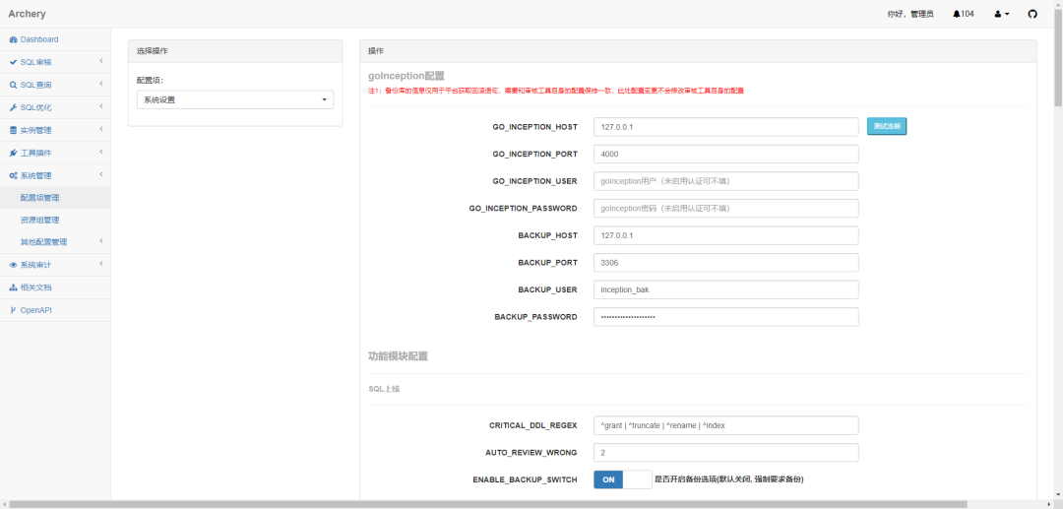Select 配置项管理 in the sidebar
The width and height of the screenshot is (1063, 509).
(40, 198)
